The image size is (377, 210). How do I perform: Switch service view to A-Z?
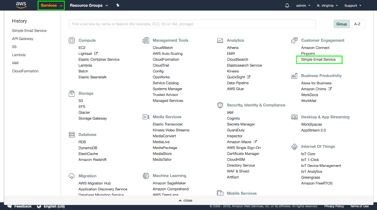(357, 24)
